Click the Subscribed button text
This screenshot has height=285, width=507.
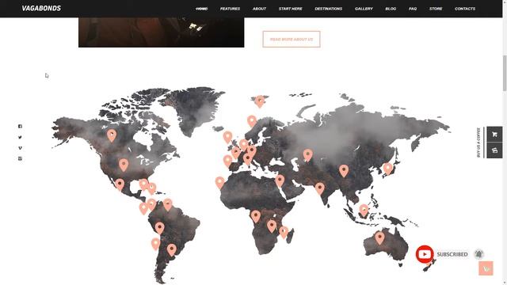point(452,254)
